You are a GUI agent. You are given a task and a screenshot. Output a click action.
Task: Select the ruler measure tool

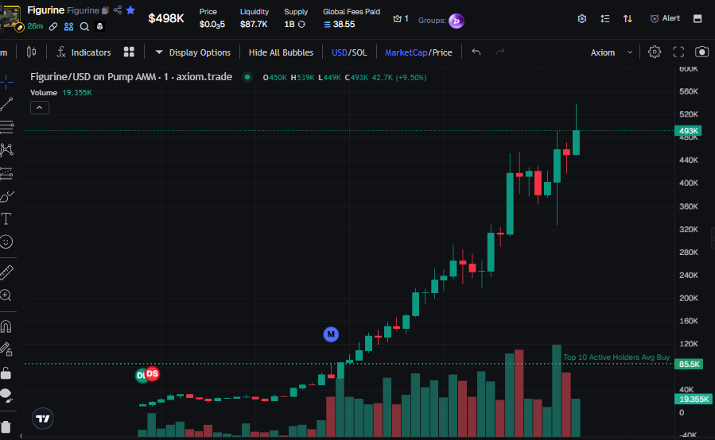pos(6,272)
